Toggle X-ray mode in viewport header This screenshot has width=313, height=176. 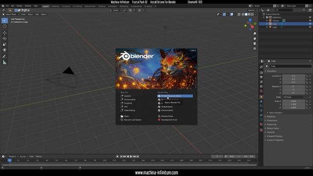(239, 14)
